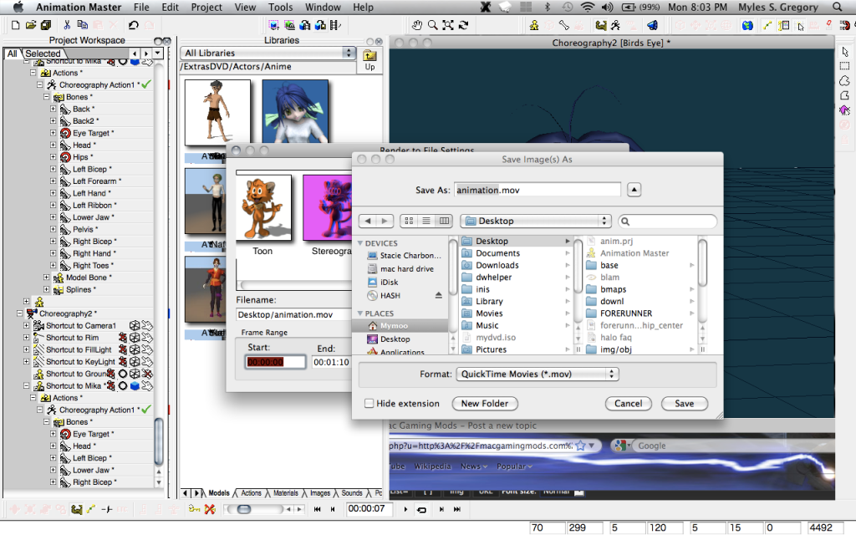Select the Bones mode bone icon
The height and width of the screenshot is (535, 856).
(564, 25)
